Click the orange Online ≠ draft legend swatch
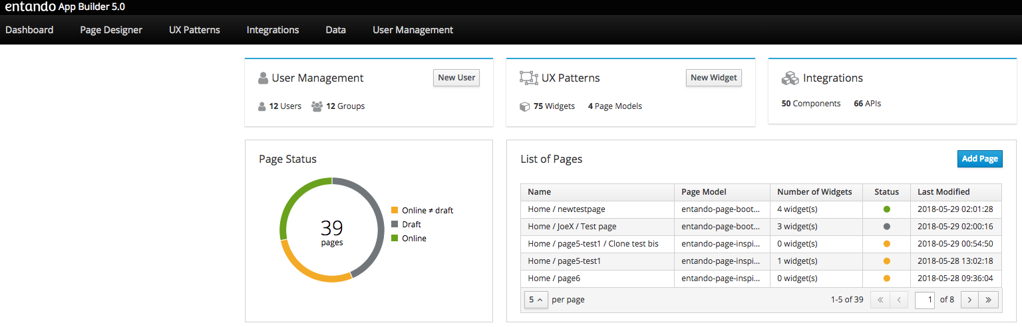 (x=395, y=211)
